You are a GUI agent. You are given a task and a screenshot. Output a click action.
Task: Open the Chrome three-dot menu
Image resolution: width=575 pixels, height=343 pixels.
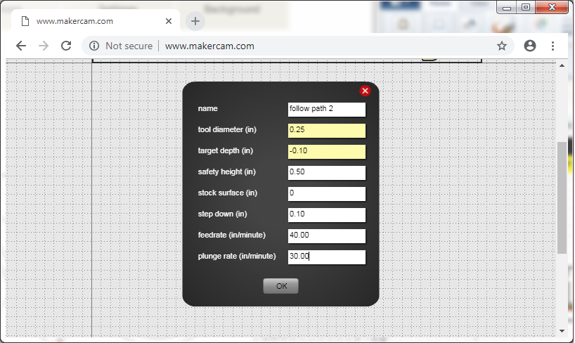click(553, 46)
